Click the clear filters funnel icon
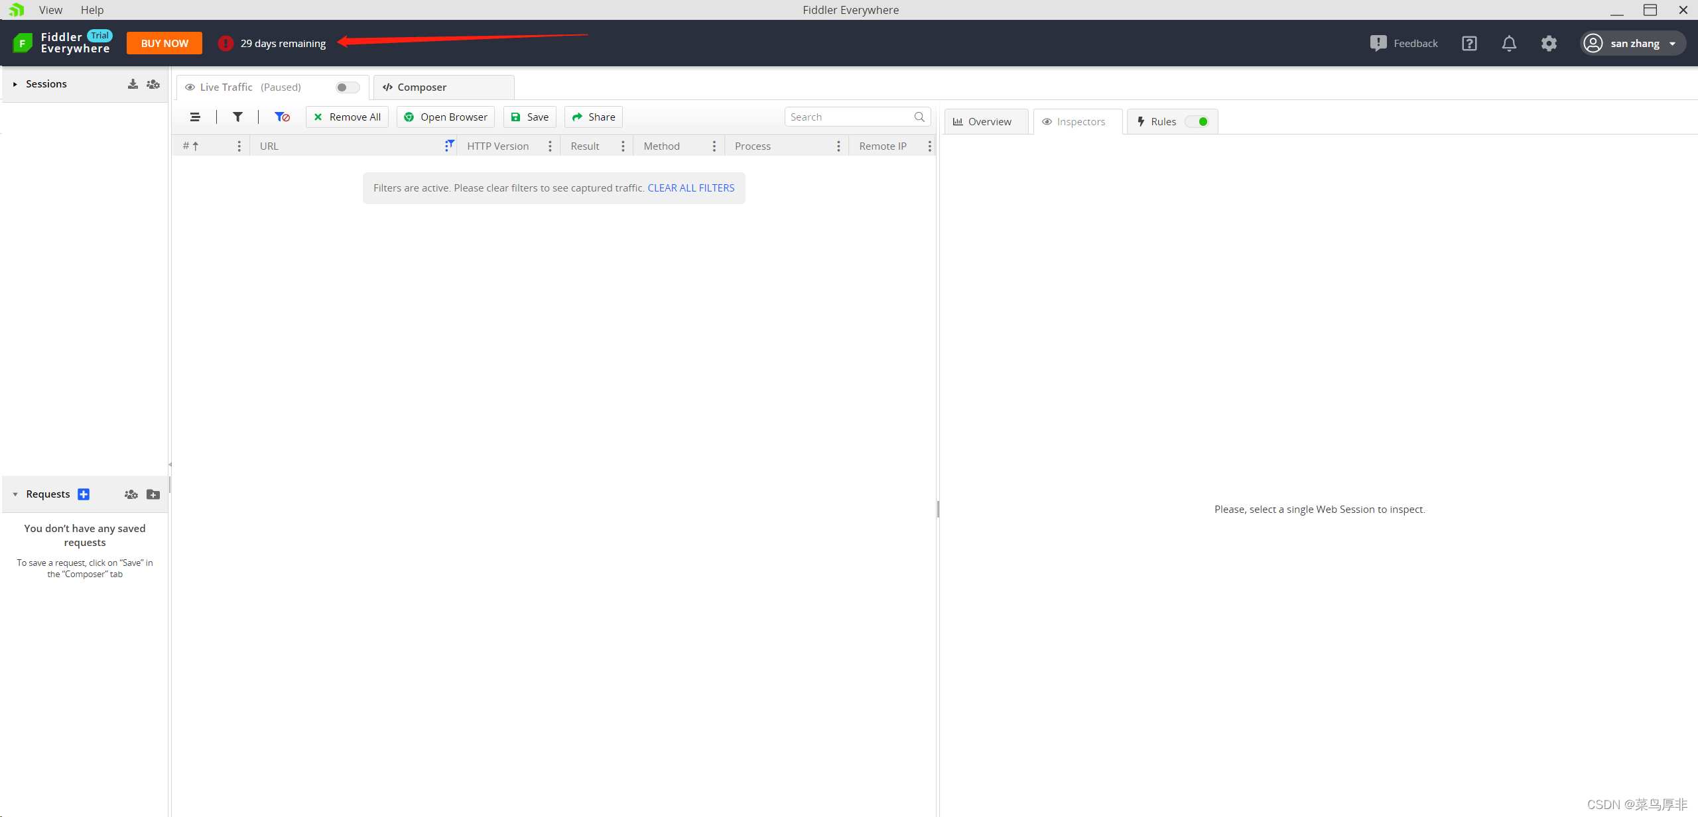Viewport: 1698px width, 817px height. coord(282,117)
